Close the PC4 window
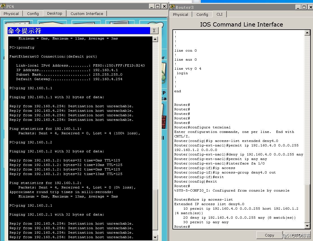 coord(164,6)
